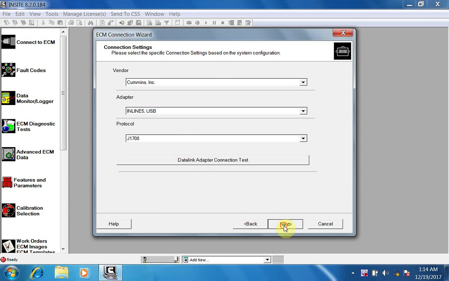Open the View menu
Viewport: 449px width, 281px height.
click(35, 14)
